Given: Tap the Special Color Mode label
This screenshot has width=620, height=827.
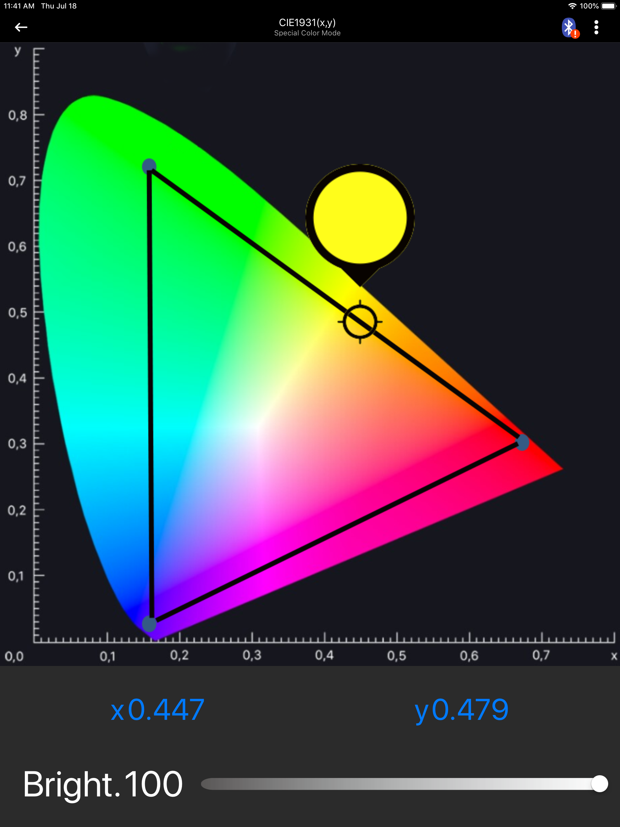Looking at the screenshot, I should point(308,33).
